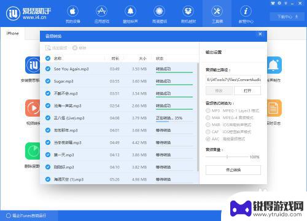Screen dimensions: 307x221
Task: Click the 02:54 duration cell
Action: (x=114, y=106)
